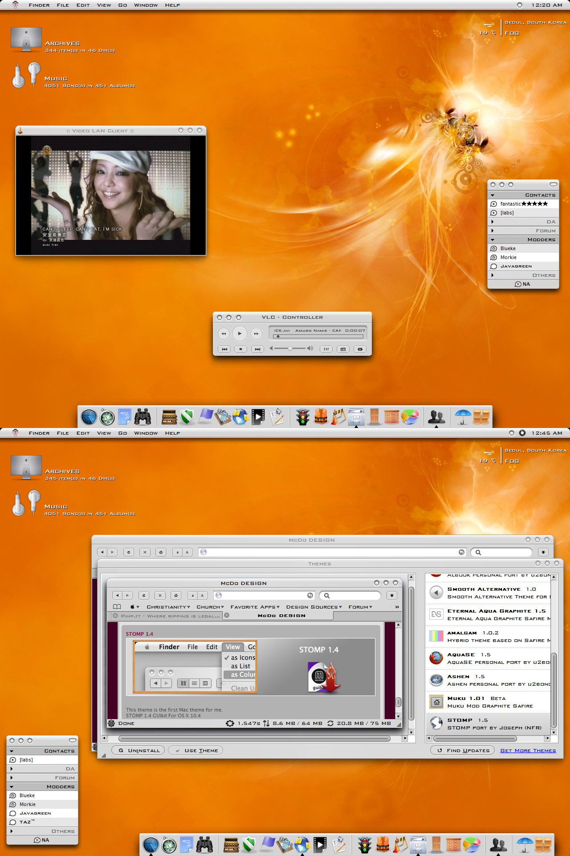Click Find Updates in Themes window
The image size is (570, 856).
[463, 750]
